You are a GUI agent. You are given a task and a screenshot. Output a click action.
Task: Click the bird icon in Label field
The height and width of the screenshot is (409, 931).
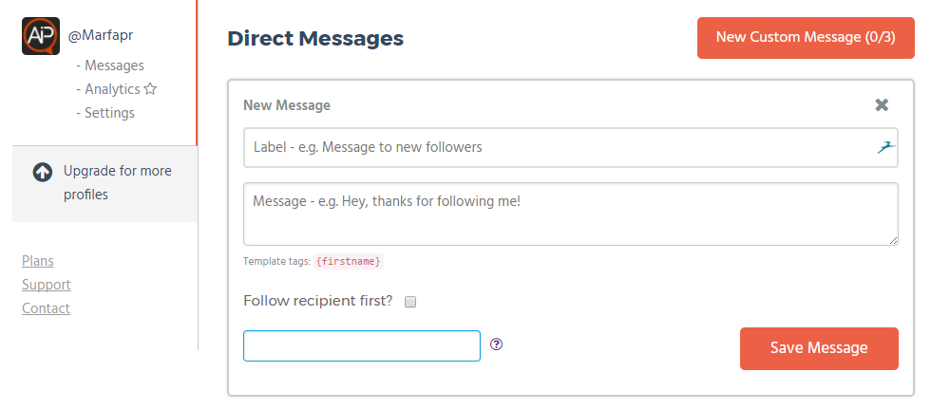tap(886, 147)
